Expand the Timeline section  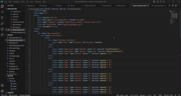(x=15, y=93)
